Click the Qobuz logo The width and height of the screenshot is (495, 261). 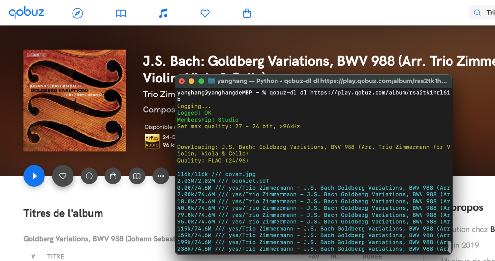tap(26, 13)
